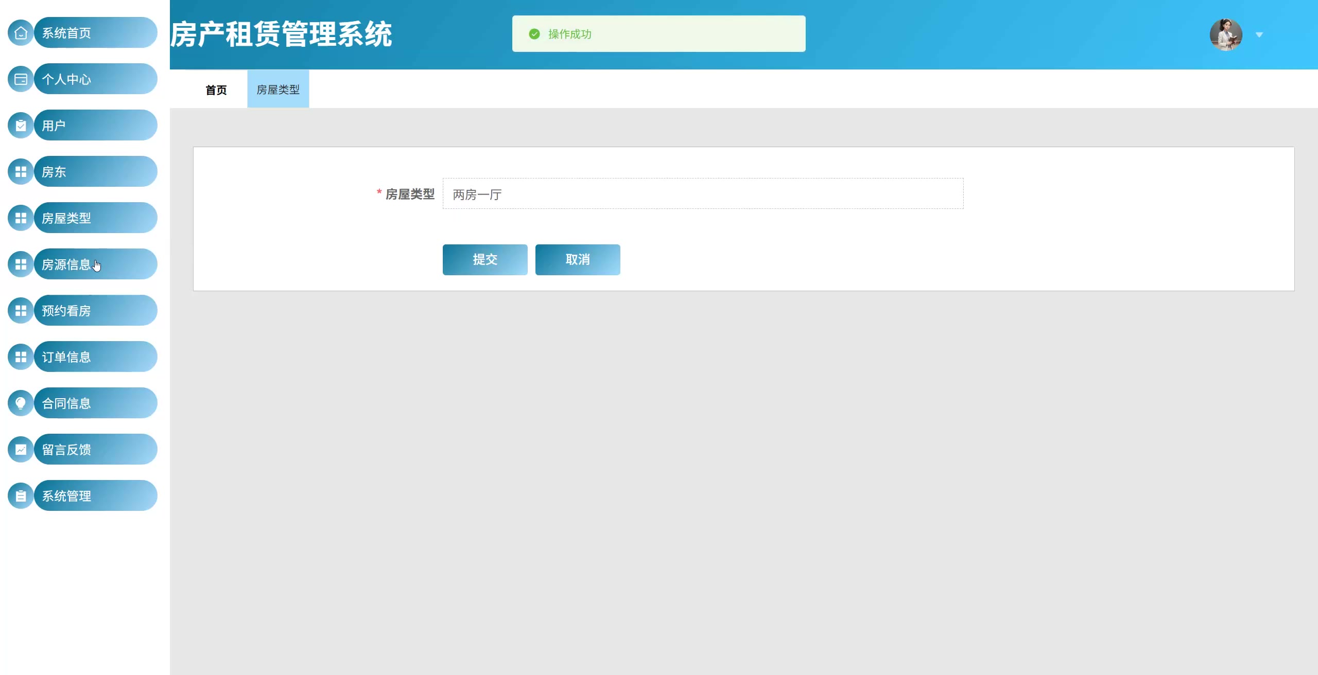Click the grid icon beside 房东
This screenshot has height=675, width=1318.
(x=21, y=172)
